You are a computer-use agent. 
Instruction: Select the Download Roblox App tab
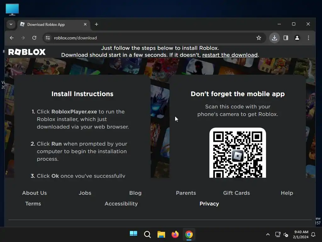pos(53,25)
